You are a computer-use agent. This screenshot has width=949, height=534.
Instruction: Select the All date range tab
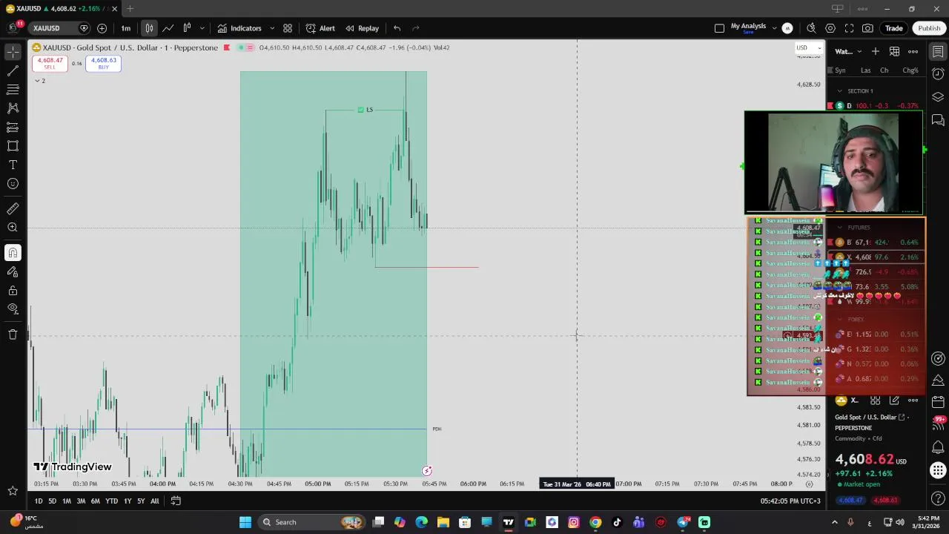pyautogui.click(x=154, y=501)
